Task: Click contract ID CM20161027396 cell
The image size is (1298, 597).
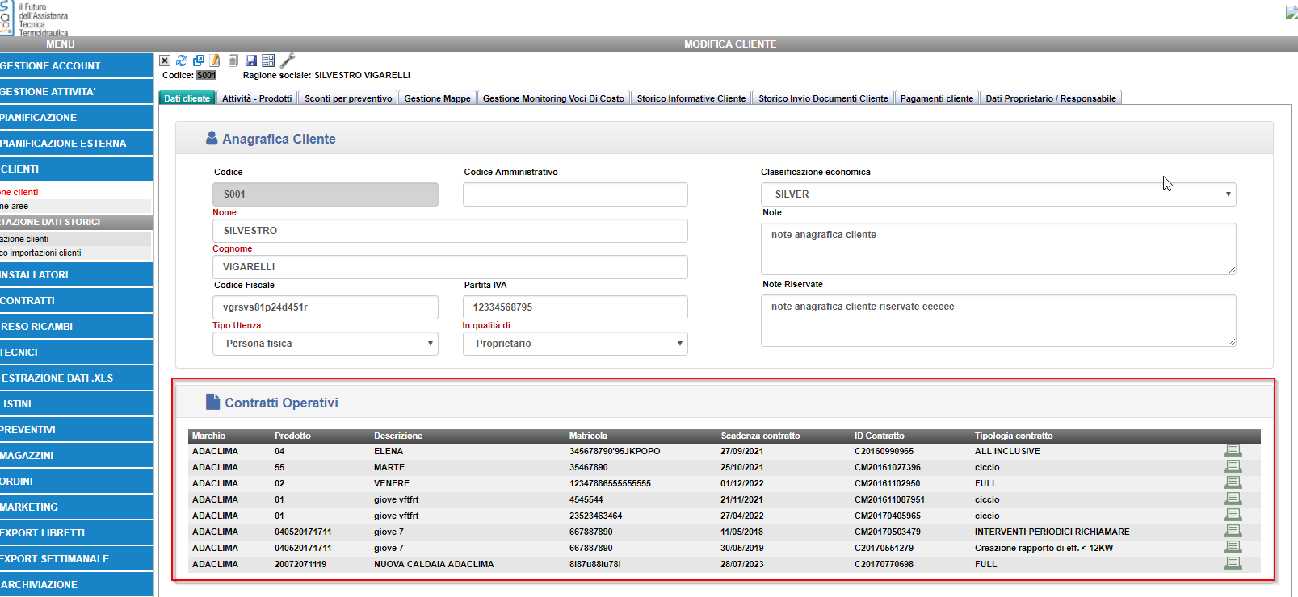Action: pos(888,467)
